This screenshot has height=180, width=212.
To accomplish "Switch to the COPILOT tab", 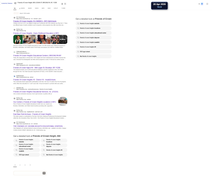I will click(56, 8).
